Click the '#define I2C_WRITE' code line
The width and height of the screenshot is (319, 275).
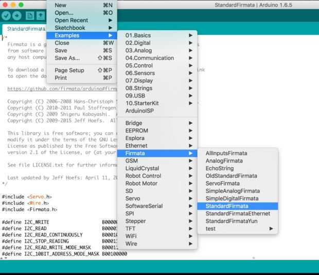[59, 222]
